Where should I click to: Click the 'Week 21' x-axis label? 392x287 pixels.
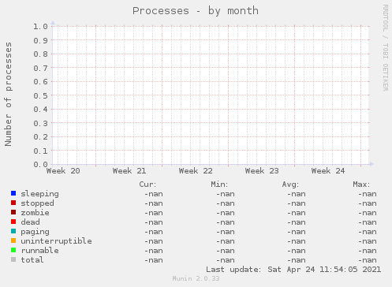(x=129, y=171)
